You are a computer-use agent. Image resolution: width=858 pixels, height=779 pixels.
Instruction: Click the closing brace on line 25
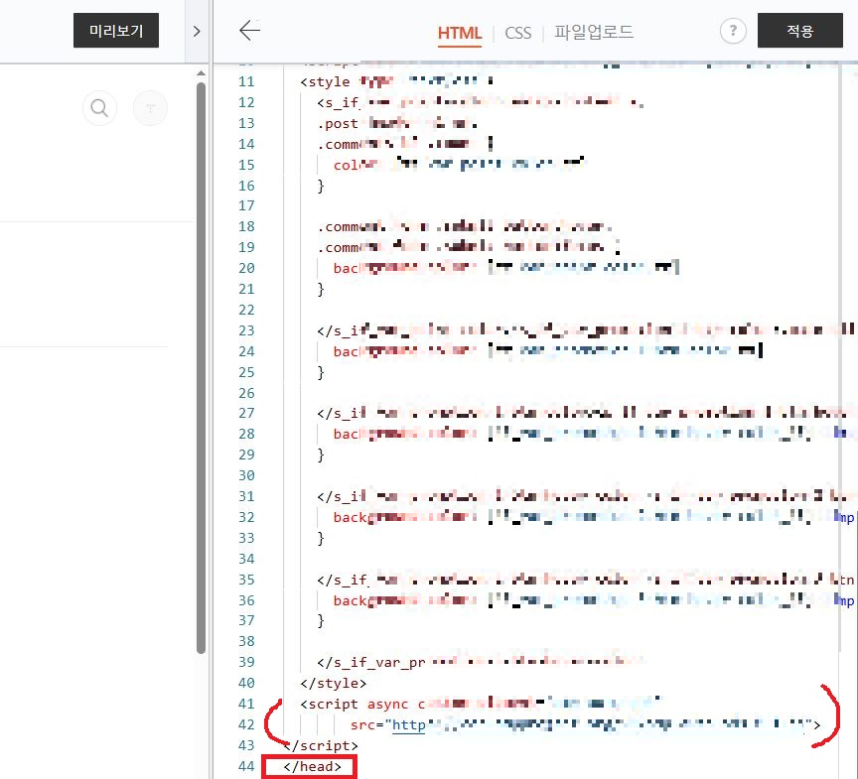[321, 372]
